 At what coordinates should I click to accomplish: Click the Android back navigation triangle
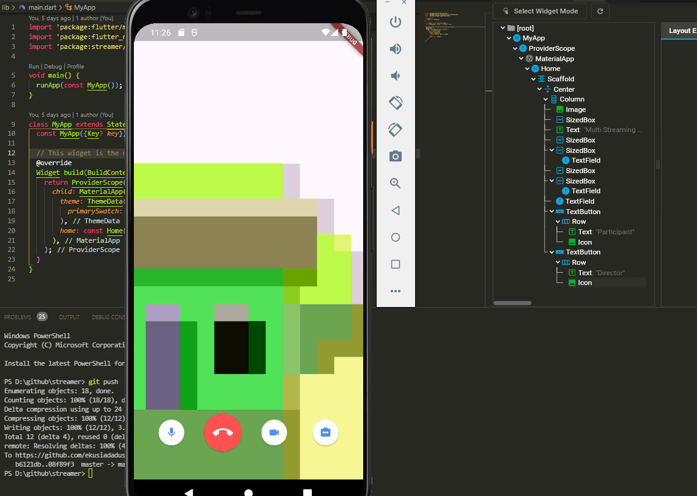pos(189,492)
